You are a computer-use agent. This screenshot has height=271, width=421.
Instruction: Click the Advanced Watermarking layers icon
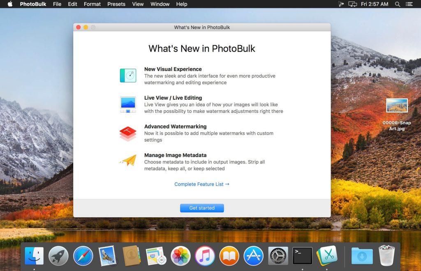pos(128,133)
